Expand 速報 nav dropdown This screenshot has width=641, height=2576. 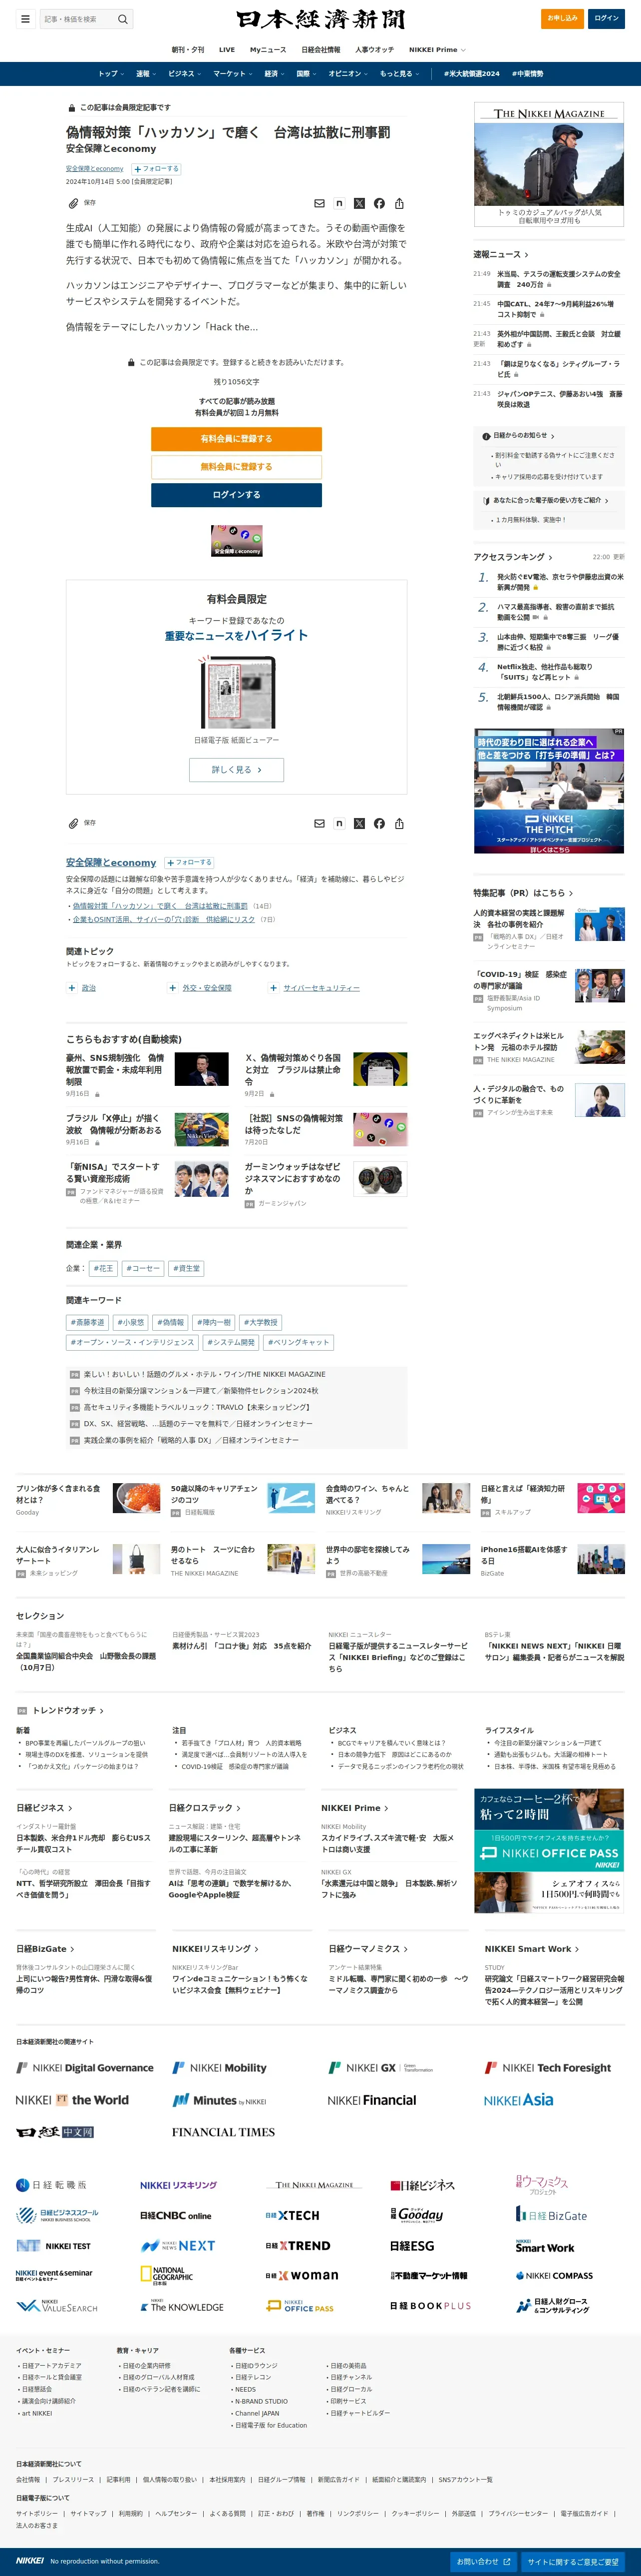coord(145,73)
